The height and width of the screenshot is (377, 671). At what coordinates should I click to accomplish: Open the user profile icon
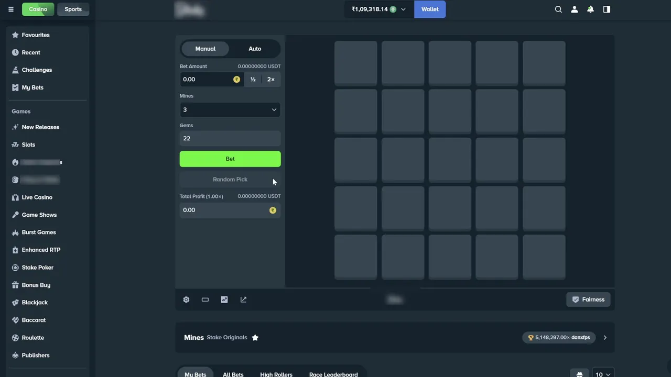click(575, 9)
